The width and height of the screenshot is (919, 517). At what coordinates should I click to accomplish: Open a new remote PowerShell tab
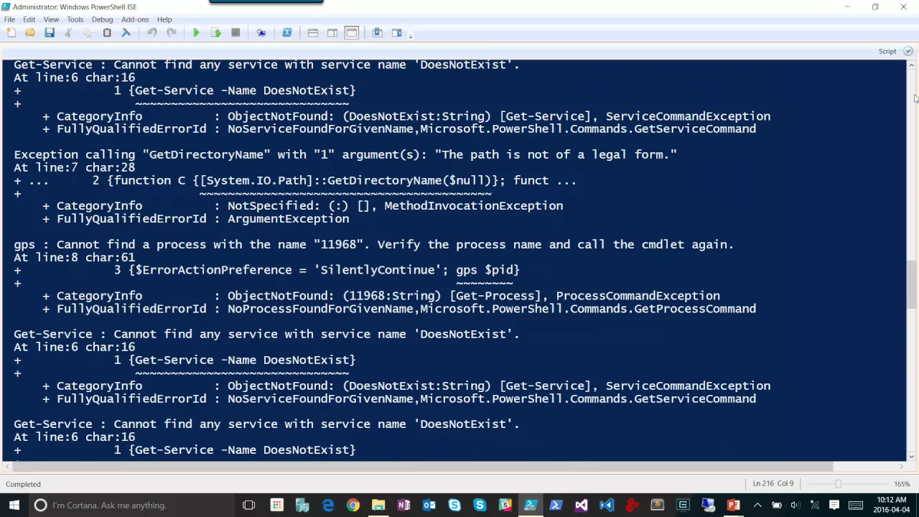(x=261, y=33)
